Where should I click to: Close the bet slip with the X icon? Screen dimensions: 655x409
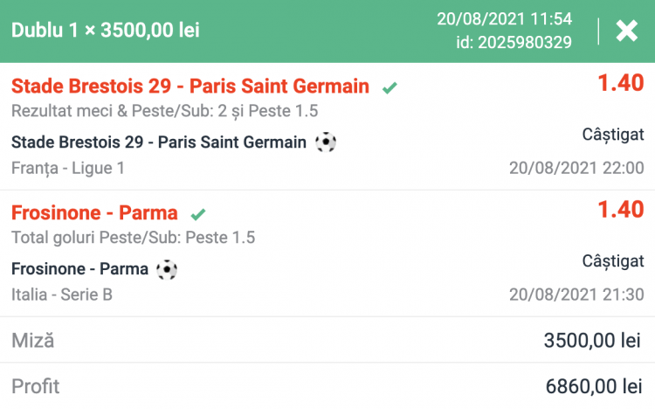[x=627, y=31]
